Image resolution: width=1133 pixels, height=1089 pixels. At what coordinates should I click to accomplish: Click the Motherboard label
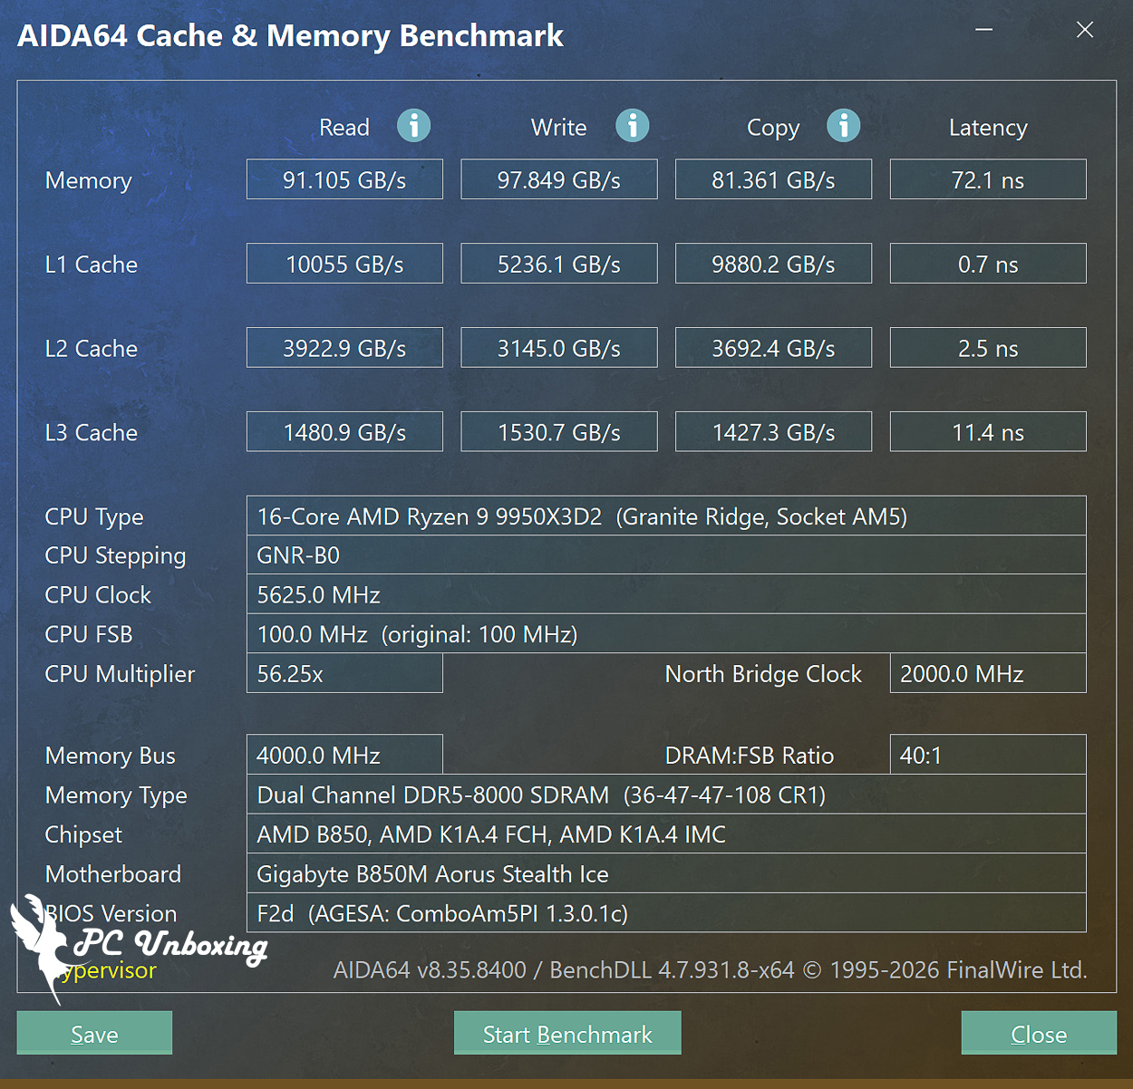[x=113, y=874]
